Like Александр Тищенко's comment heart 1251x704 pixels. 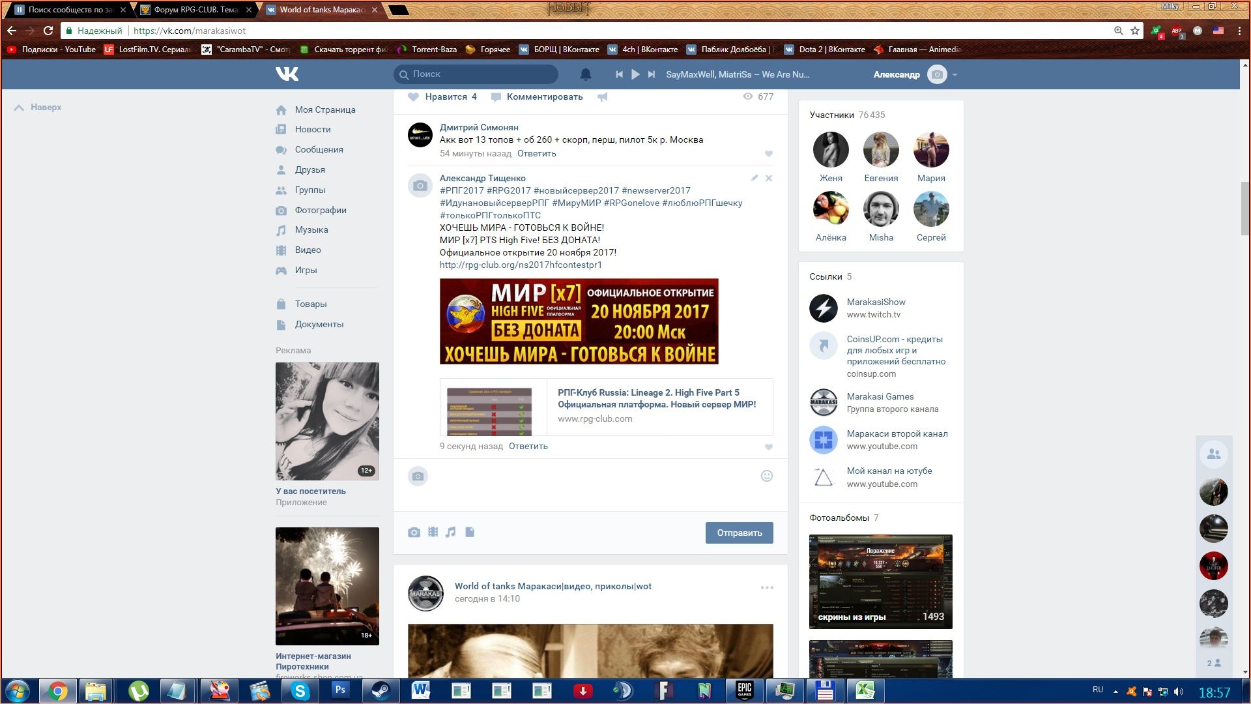(769, 447)
